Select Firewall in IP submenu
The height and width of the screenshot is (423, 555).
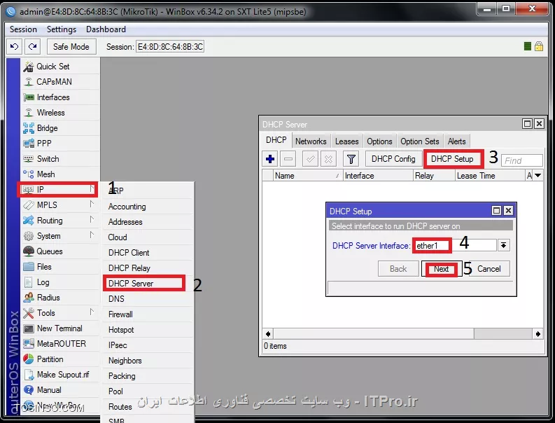(x=147, y=314)
